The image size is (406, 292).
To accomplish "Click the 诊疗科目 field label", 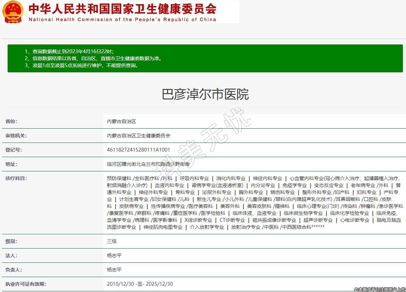I will click(16, 178).
